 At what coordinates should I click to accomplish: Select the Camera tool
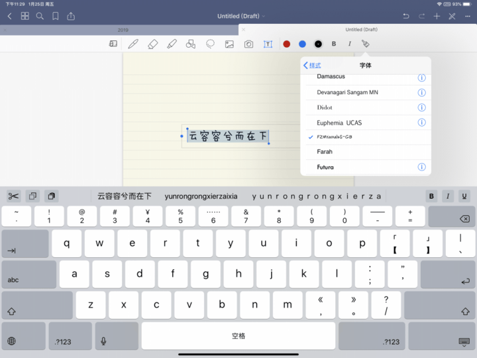(248, 44)
